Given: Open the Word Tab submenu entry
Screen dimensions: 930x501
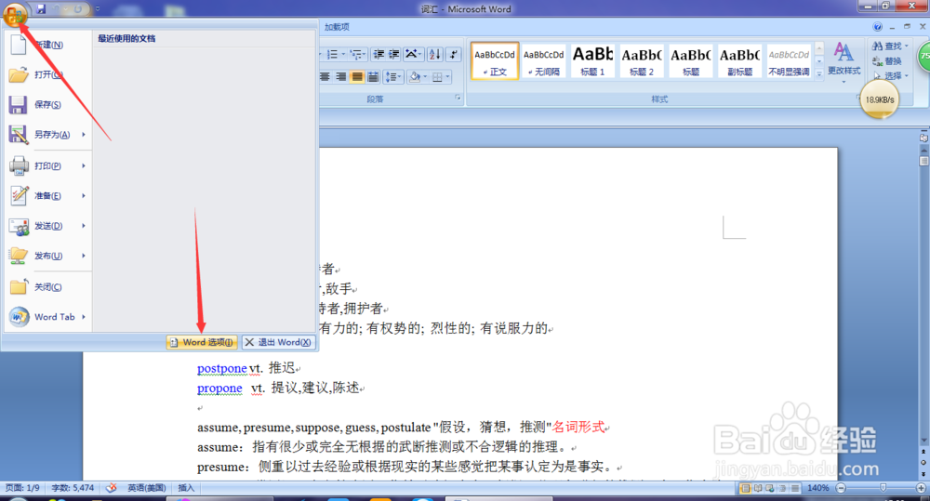Looking at the screenshot, I should [x=47, y=317].
